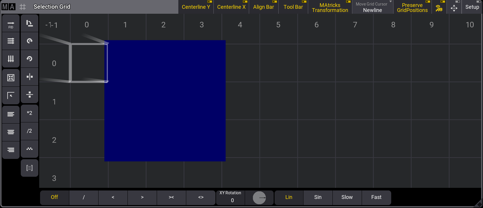Click the FID arrow sort icon
This screenshot has height=208, width=483.
point(11,23)
